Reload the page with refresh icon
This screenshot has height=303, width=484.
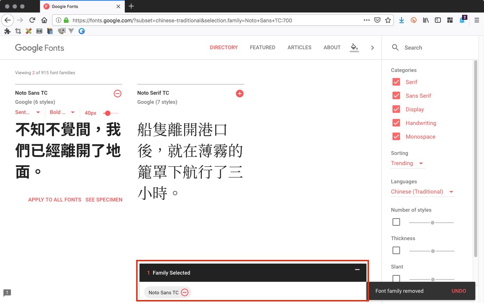point(33,20)
